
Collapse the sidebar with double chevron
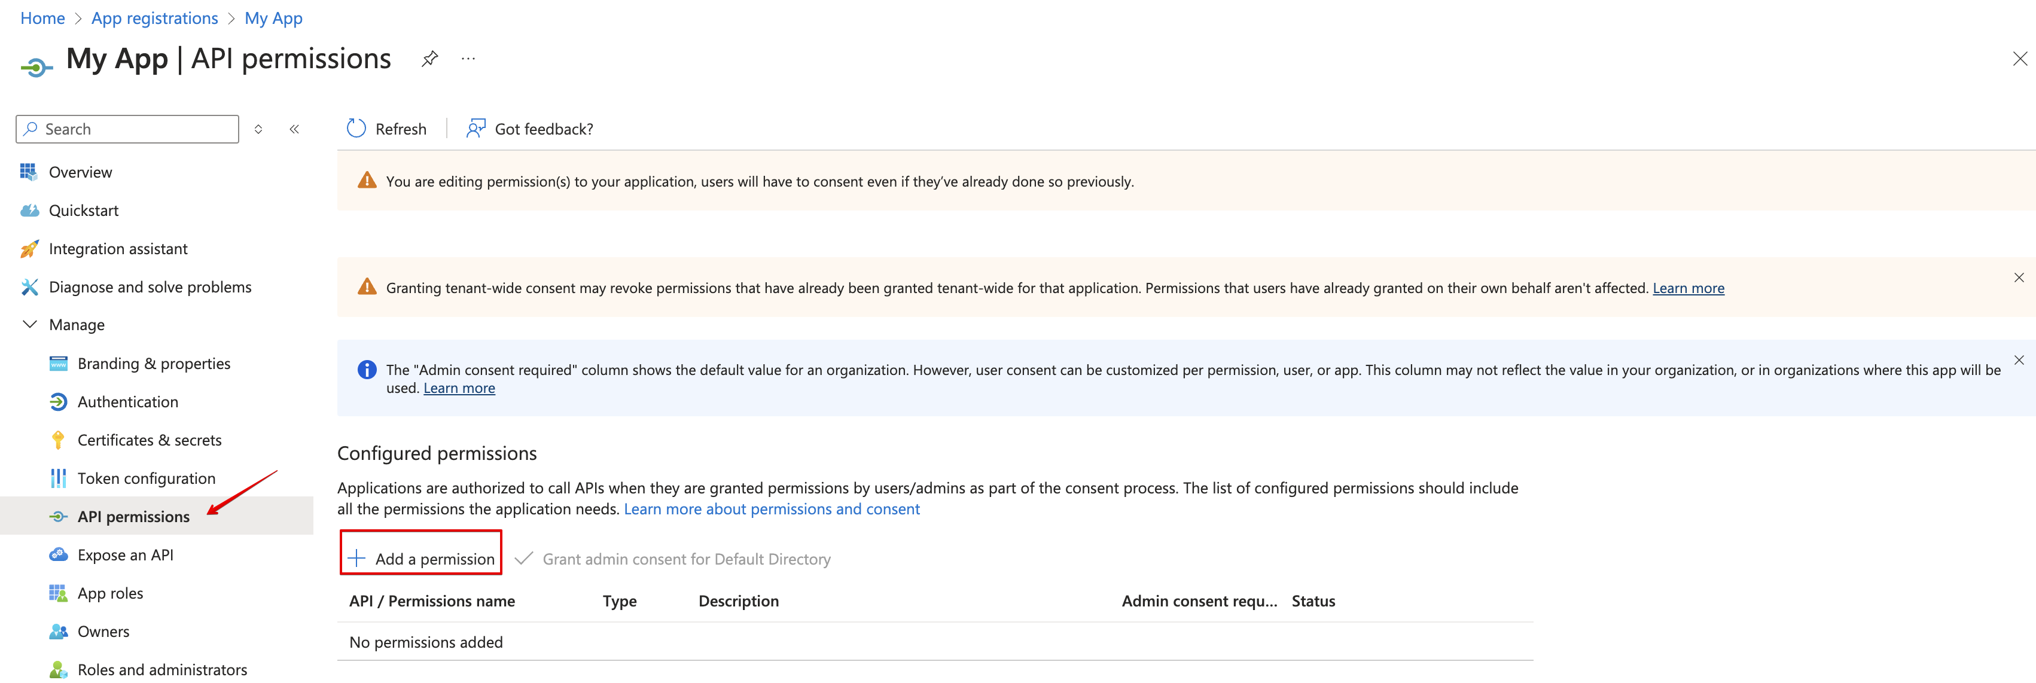[294, 129]
